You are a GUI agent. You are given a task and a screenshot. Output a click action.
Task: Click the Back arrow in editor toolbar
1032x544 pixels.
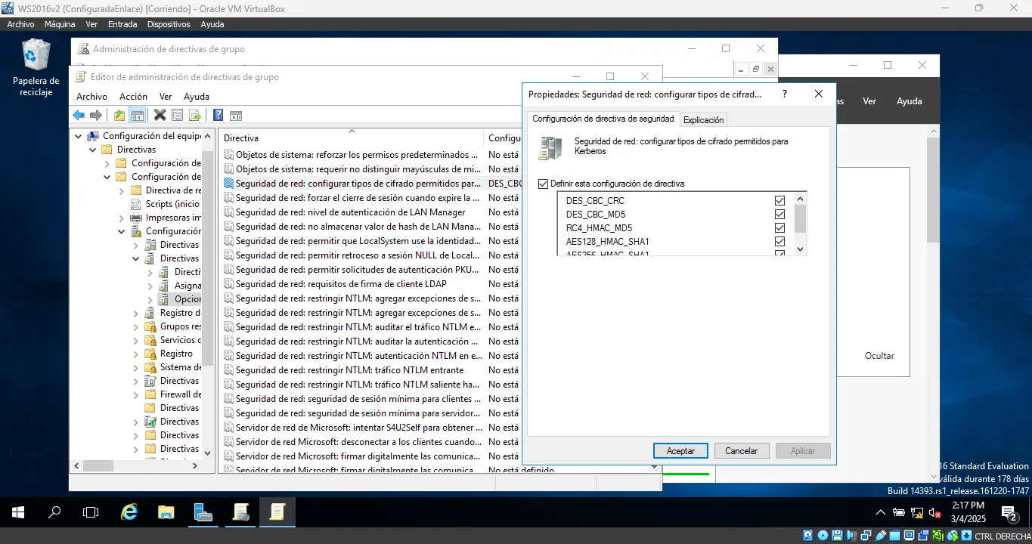coord(79,115)
